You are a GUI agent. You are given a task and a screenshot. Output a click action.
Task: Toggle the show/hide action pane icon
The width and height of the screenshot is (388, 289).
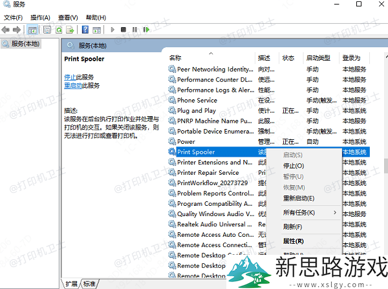(97, 30)
